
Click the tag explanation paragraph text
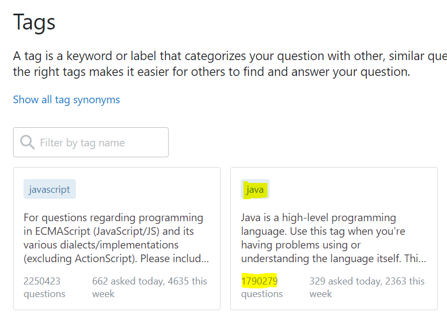(x=218, y=62)
